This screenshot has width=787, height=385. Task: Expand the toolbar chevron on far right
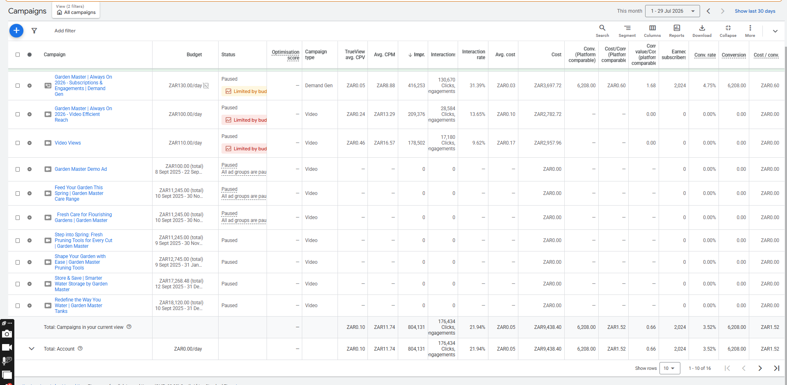(775, 31)
